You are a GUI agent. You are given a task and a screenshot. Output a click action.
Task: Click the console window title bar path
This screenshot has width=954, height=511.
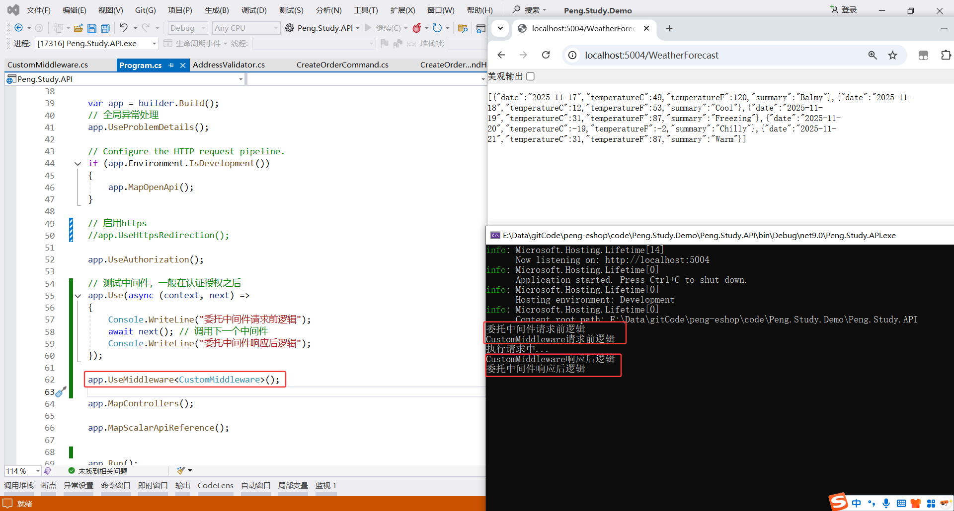point(699,236)
